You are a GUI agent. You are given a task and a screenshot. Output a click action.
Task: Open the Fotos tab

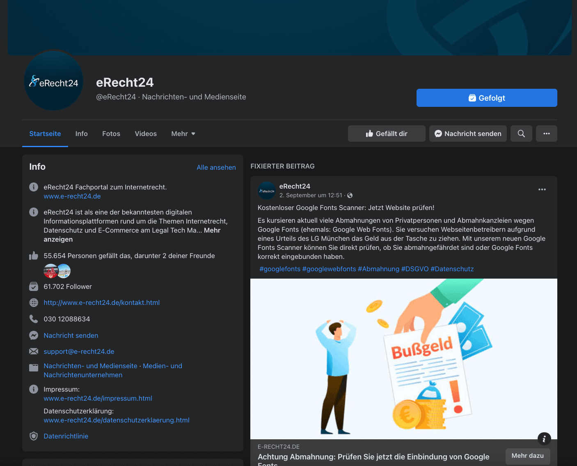coord(111,134)
